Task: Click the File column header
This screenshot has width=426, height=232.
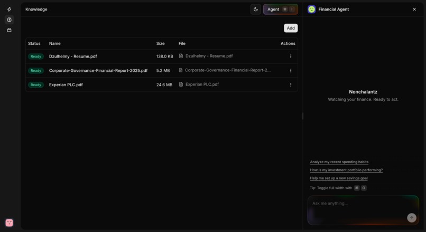Action: tap(182, 43)
